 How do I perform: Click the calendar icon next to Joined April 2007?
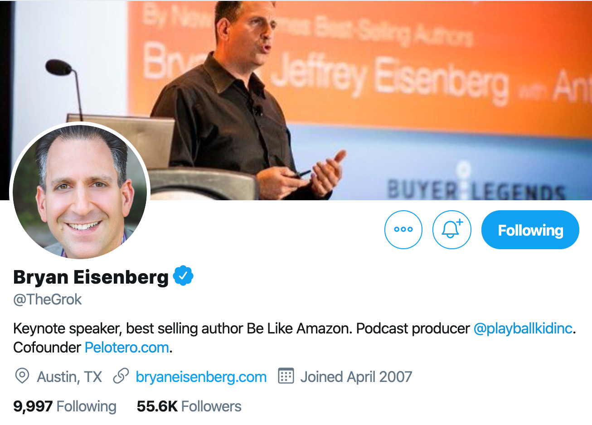pos(287,377)
